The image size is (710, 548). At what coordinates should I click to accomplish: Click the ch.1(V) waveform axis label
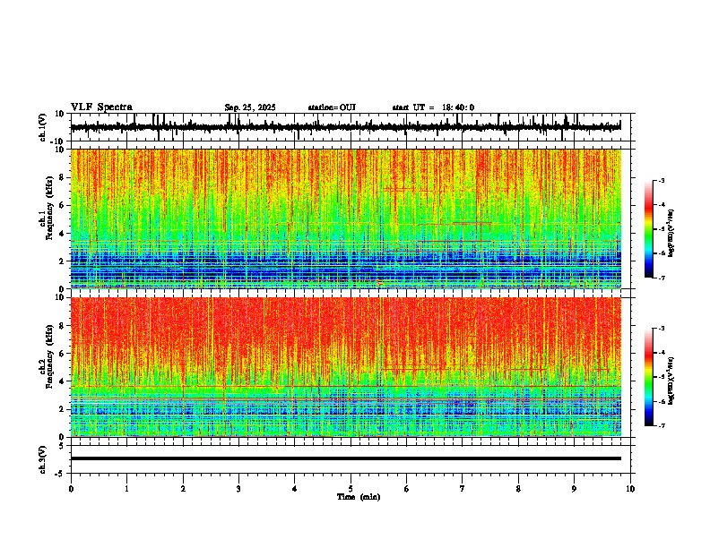(43, 127)
